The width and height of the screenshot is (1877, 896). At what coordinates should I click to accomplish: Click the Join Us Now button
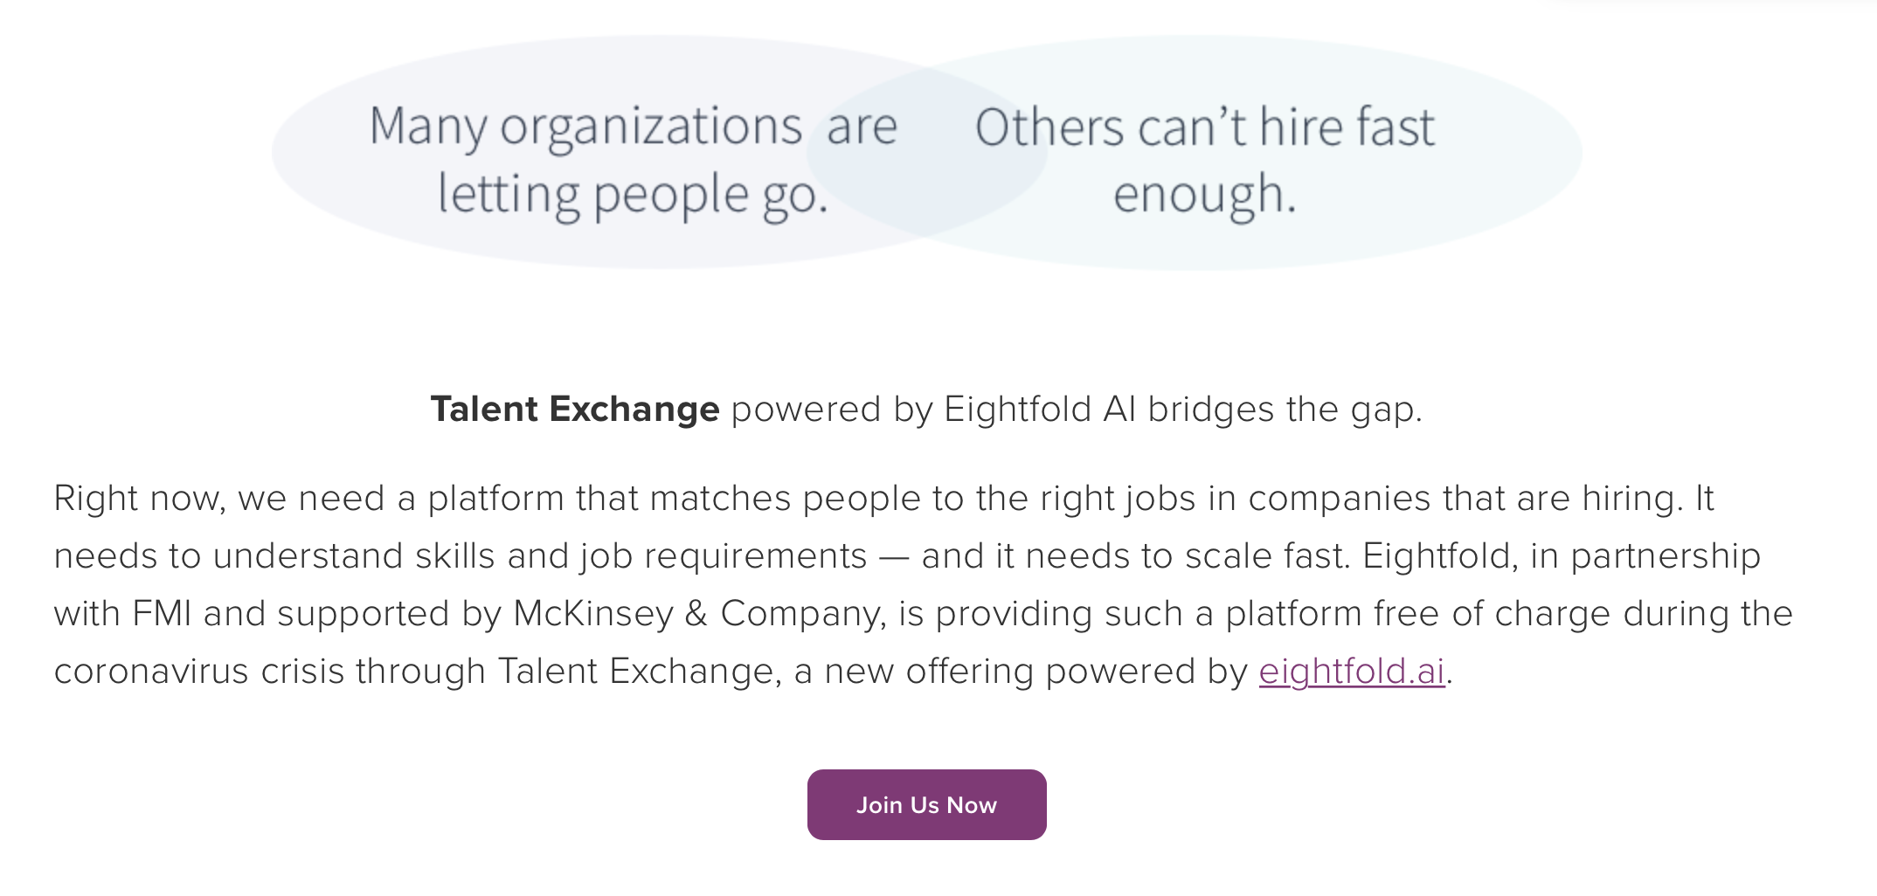[926, 804]
